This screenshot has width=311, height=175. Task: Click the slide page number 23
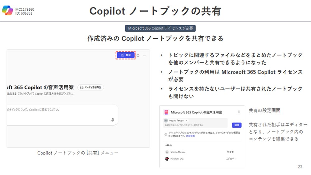click(x=300, y=167)
